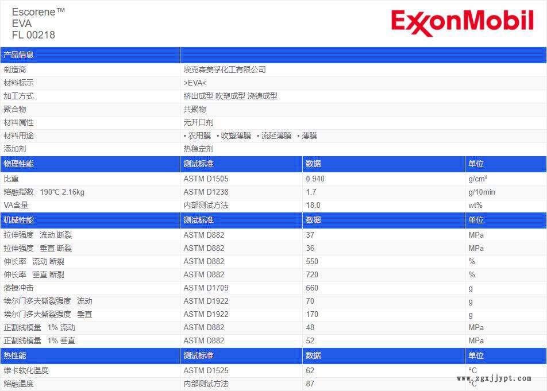Click the VA含量 value 18.0
This screenshot has width=547, height=391.
point(313,205)
